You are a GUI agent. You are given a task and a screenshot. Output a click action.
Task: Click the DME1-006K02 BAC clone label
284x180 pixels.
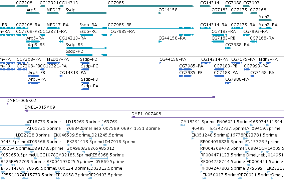(x=21, y=101)
